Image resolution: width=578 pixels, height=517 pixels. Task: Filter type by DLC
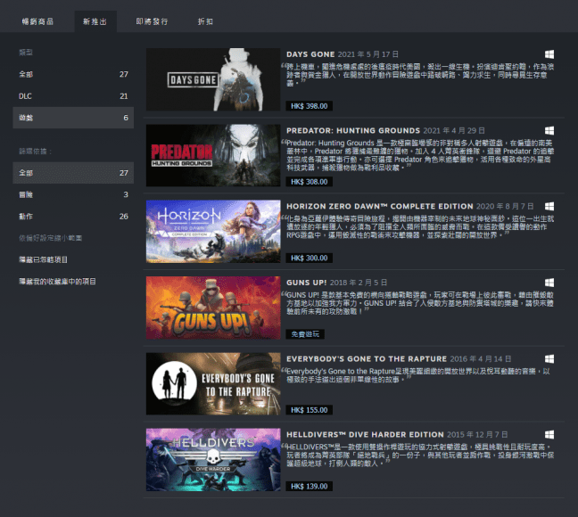pos(73,95)
